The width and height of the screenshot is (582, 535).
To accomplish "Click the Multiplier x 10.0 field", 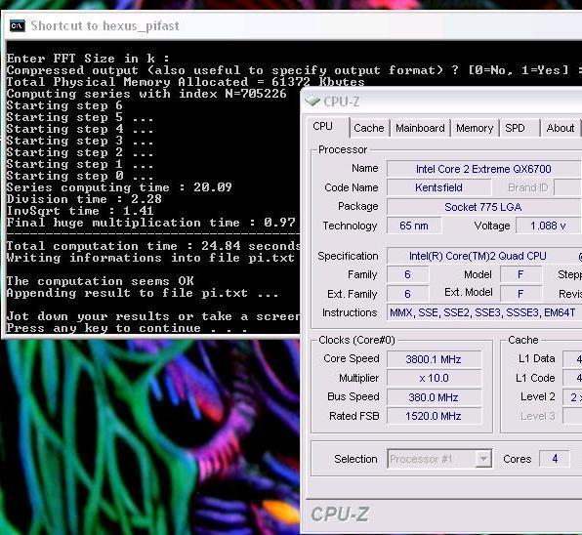I will pyautogui.click(x=434, y=378).
